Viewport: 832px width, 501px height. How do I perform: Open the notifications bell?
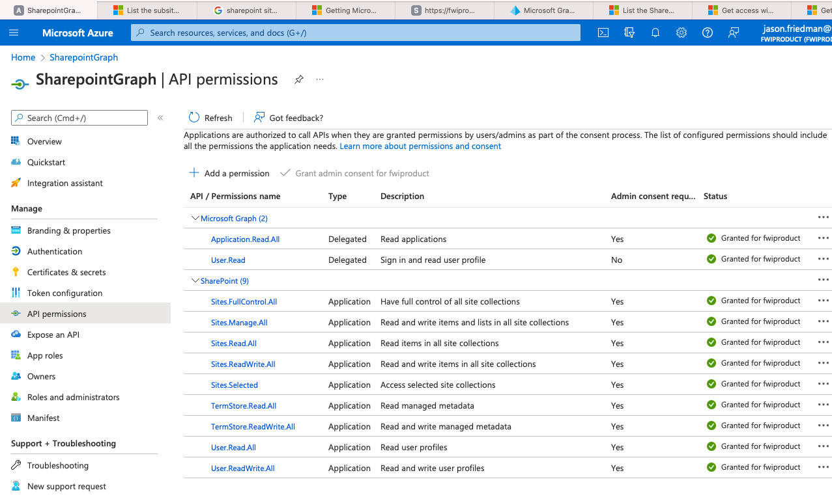[x=655, y=32]
